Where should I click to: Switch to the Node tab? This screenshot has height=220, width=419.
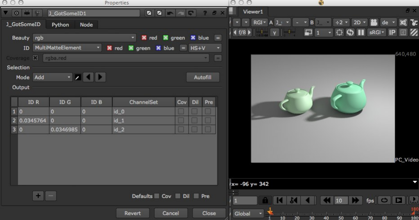pos(86,25)
